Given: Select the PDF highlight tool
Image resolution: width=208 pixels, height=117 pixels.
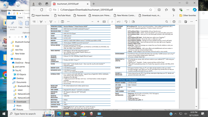Looking at the screenshot, I should 41,22.
